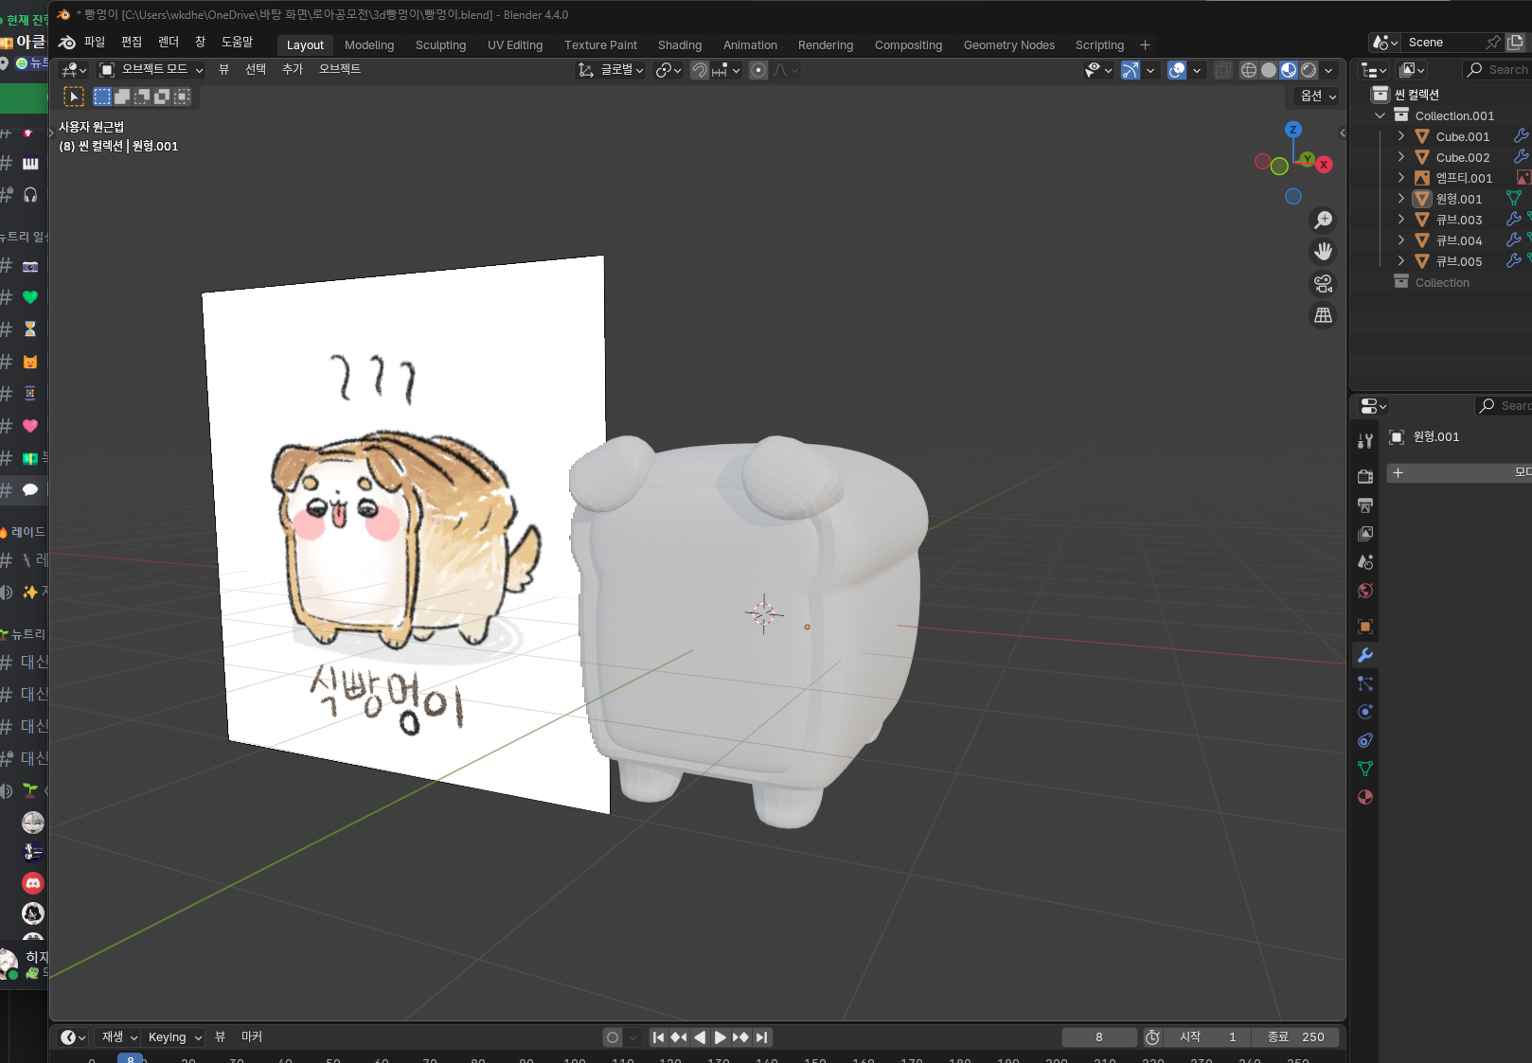Open the Object properties tab
The height and width of the screenshot is (1063, 1532).
(1365, 627)
